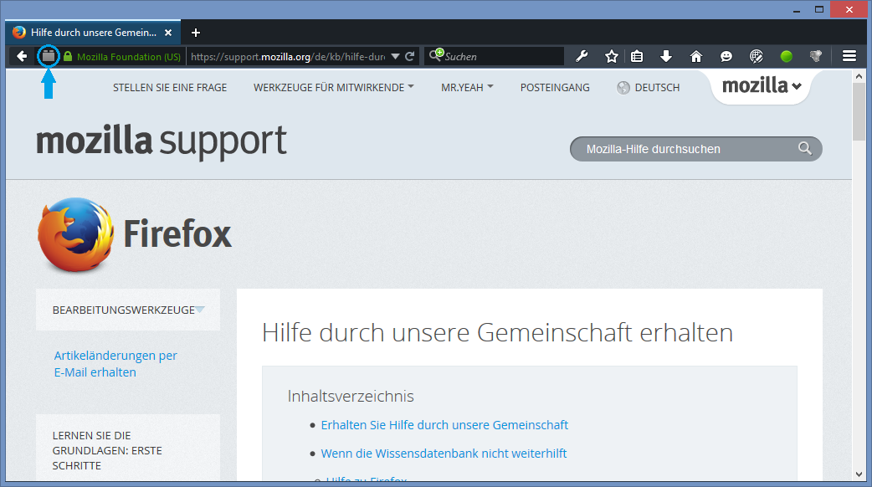Click the vertical scrollbar down arrow
The image size is (872, 487).
(859, 474)
